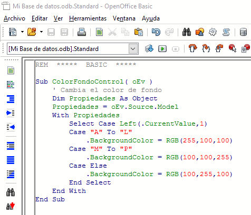Screen dimensions: 251x215
Task: Click the Compile icon
Action: click(149, 48)
